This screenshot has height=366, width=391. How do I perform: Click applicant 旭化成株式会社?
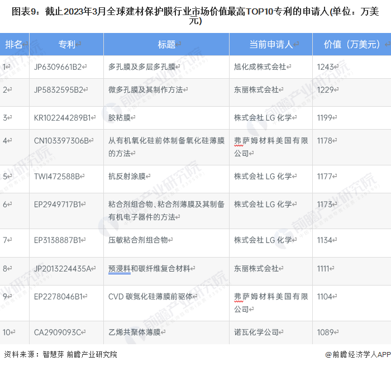tap(260, 67)
